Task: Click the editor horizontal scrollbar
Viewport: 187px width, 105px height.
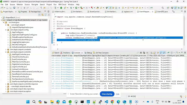Action: click(x=120, y=49)
